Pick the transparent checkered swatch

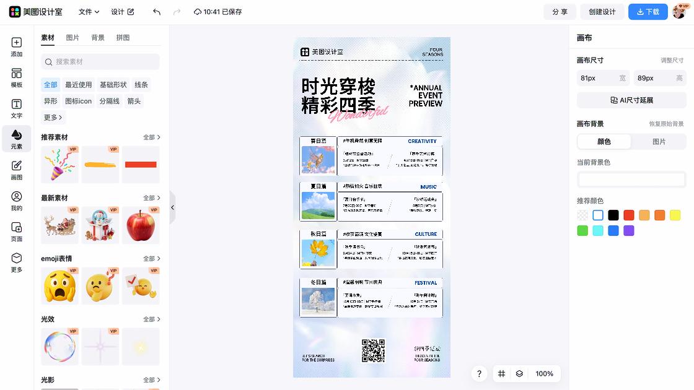582,215
